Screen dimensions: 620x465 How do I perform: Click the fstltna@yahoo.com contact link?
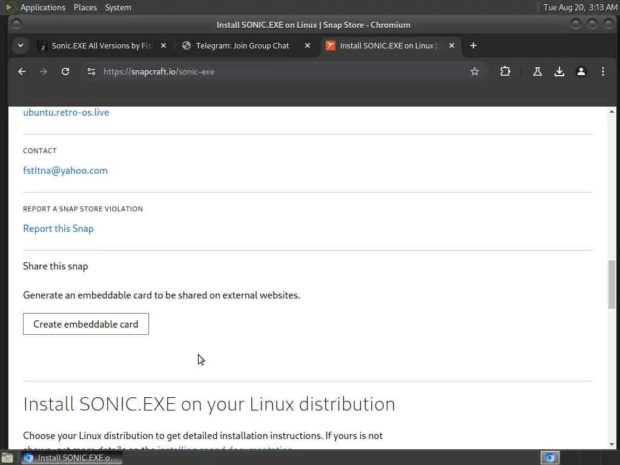click(x=65, y=170)
